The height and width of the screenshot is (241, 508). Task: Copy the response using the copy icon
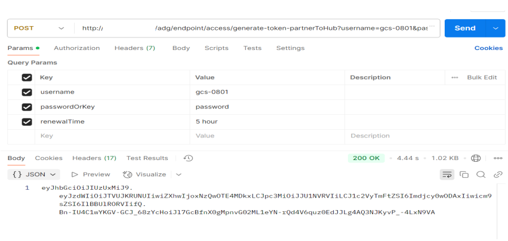pyautogui.click(x=464, y=174)
